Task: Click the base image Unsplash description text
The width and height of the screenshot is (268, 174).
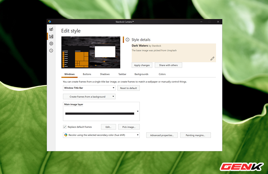Action: click(x=154, y=50)
